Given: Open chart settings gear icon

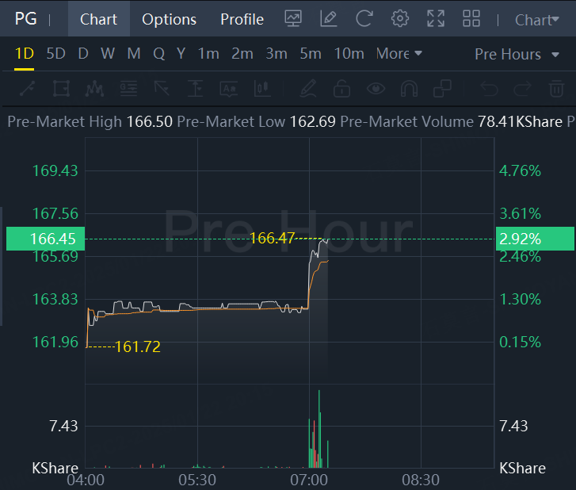Looking at the screenshot, I should [400, 18].
